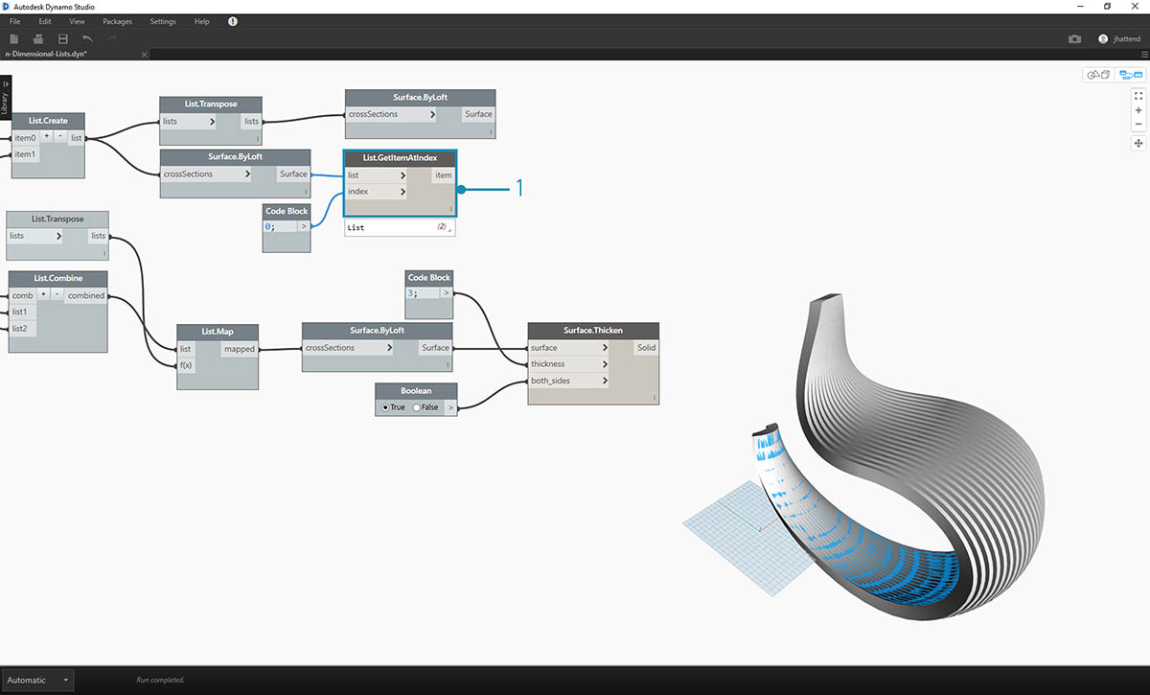Open the notification alert icon in menu bar
The height and width of the screenshot is (695, 1150).
click(233, 21)
